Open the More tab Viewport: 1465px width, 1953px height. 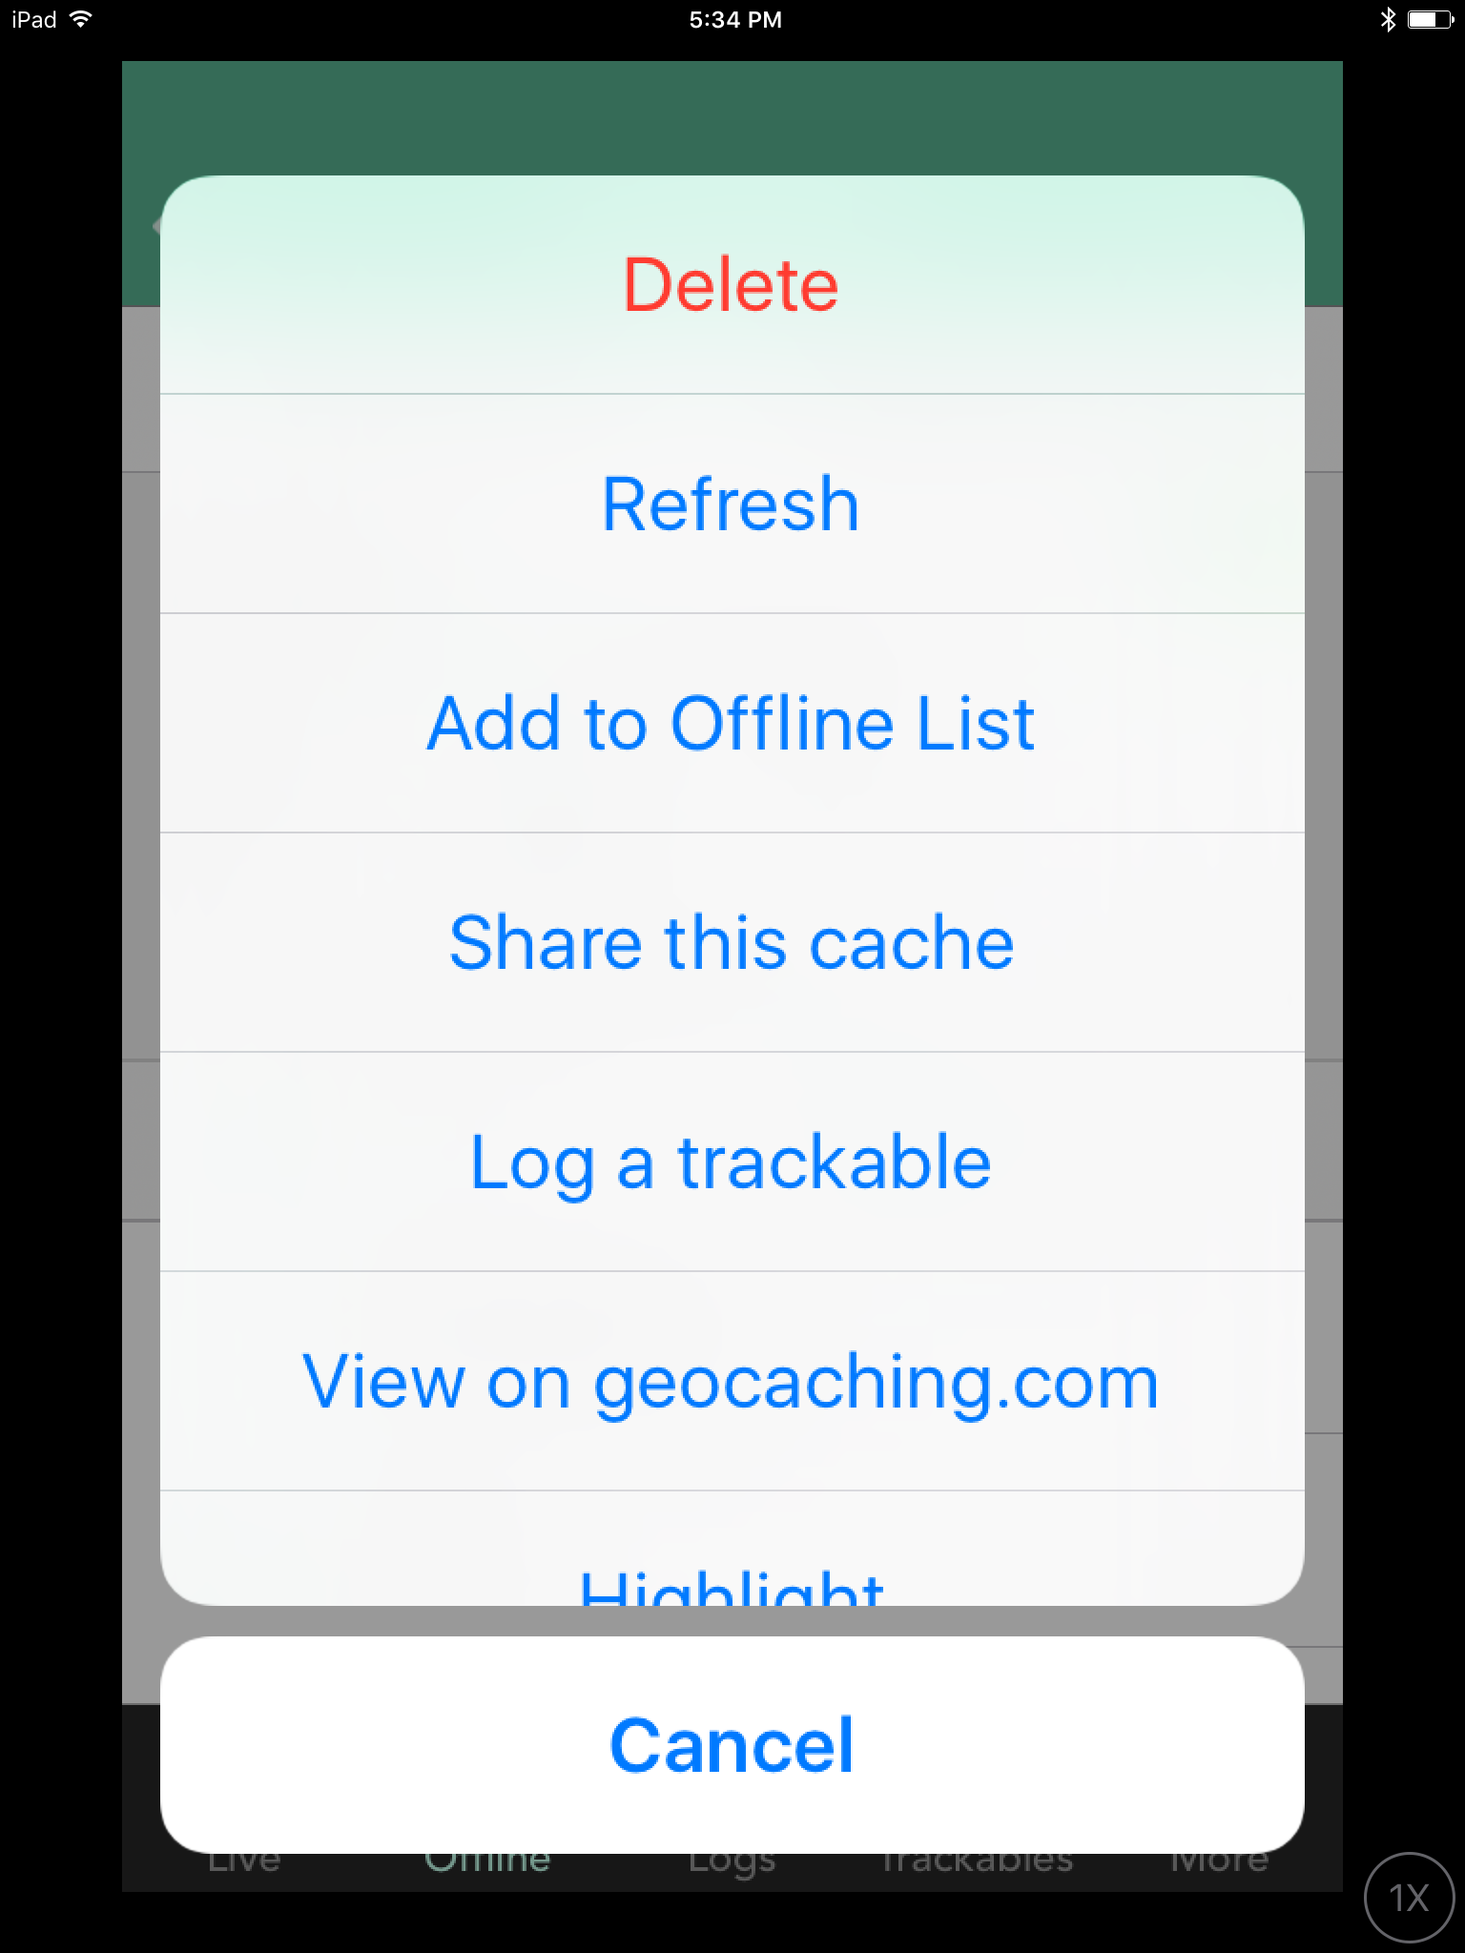coord(1220,1860)
